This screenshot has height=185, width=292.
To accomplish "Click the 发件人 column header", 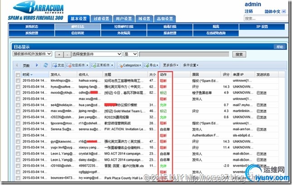I will [x=63, y=75].
